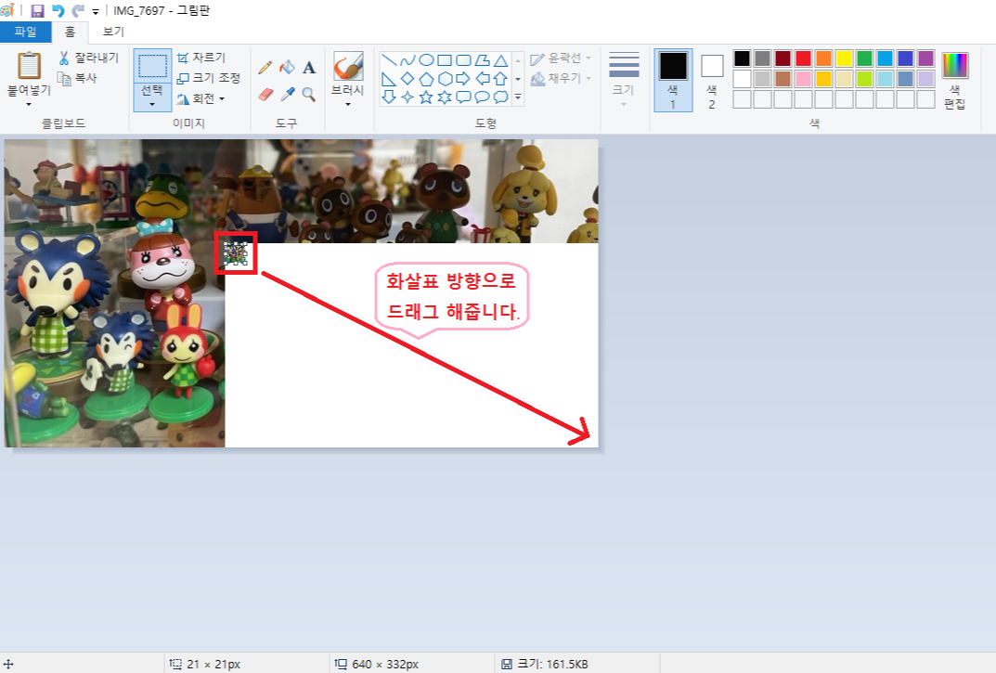Click the Save icon in quick access toolbar
The height and width of the screenshot is (673, 996).
coord(37,11)
